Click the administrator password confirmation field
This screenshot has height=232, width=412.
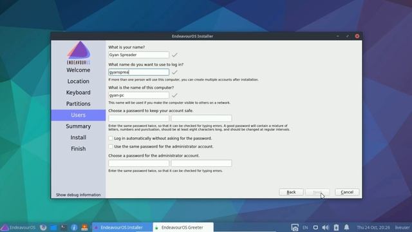(201, 163)
